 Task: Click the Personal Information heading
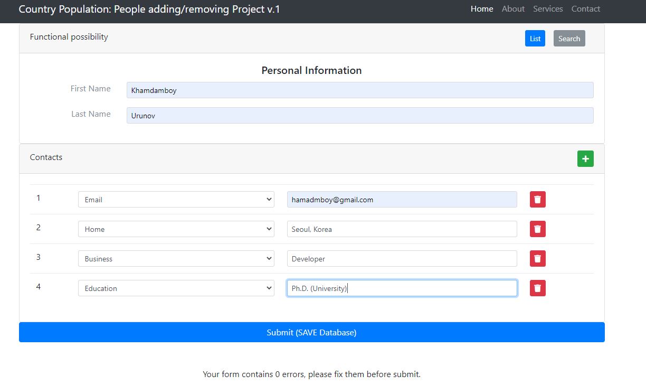pos(312,70)
